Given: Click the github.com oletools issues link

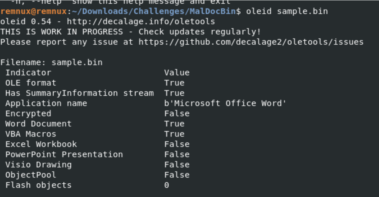Looking at the screenshot, I should pyautogui.click(x=251, y=42).
